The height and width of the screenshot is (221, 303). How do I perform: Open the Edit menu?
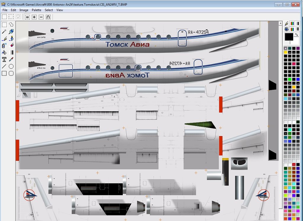(x=13, y=10)
